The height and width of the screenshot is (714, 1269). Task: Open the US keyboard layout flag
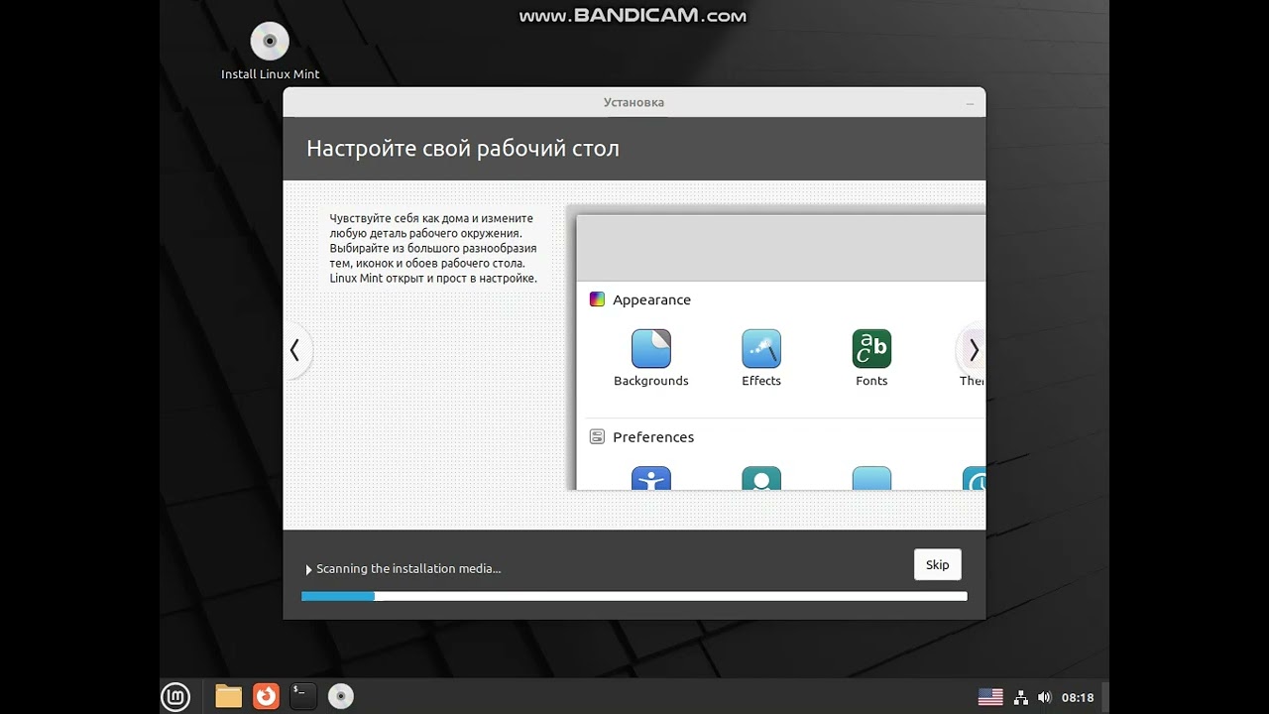click(990, 697)
